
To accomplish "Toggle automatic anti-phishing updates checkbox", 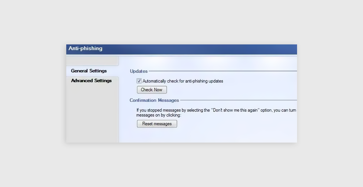I will pyautogui.click(x=139, y=81).
